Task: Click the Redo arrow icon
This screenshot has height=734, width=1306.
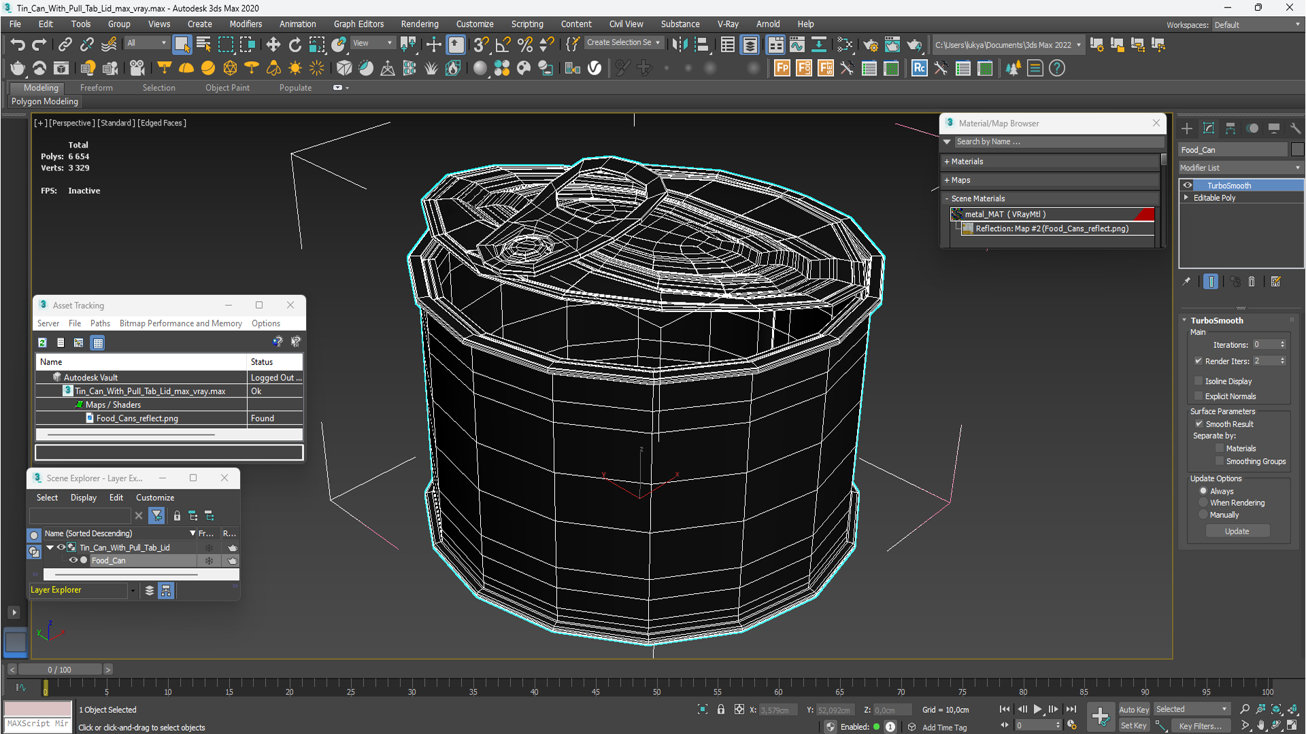Action: 39,45
